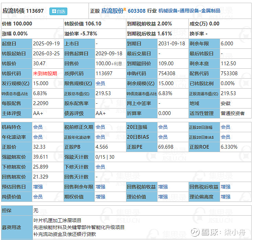Click the 会员 link beside 正股20日BIAS
The image size is (253, 240).
[225, 137]
